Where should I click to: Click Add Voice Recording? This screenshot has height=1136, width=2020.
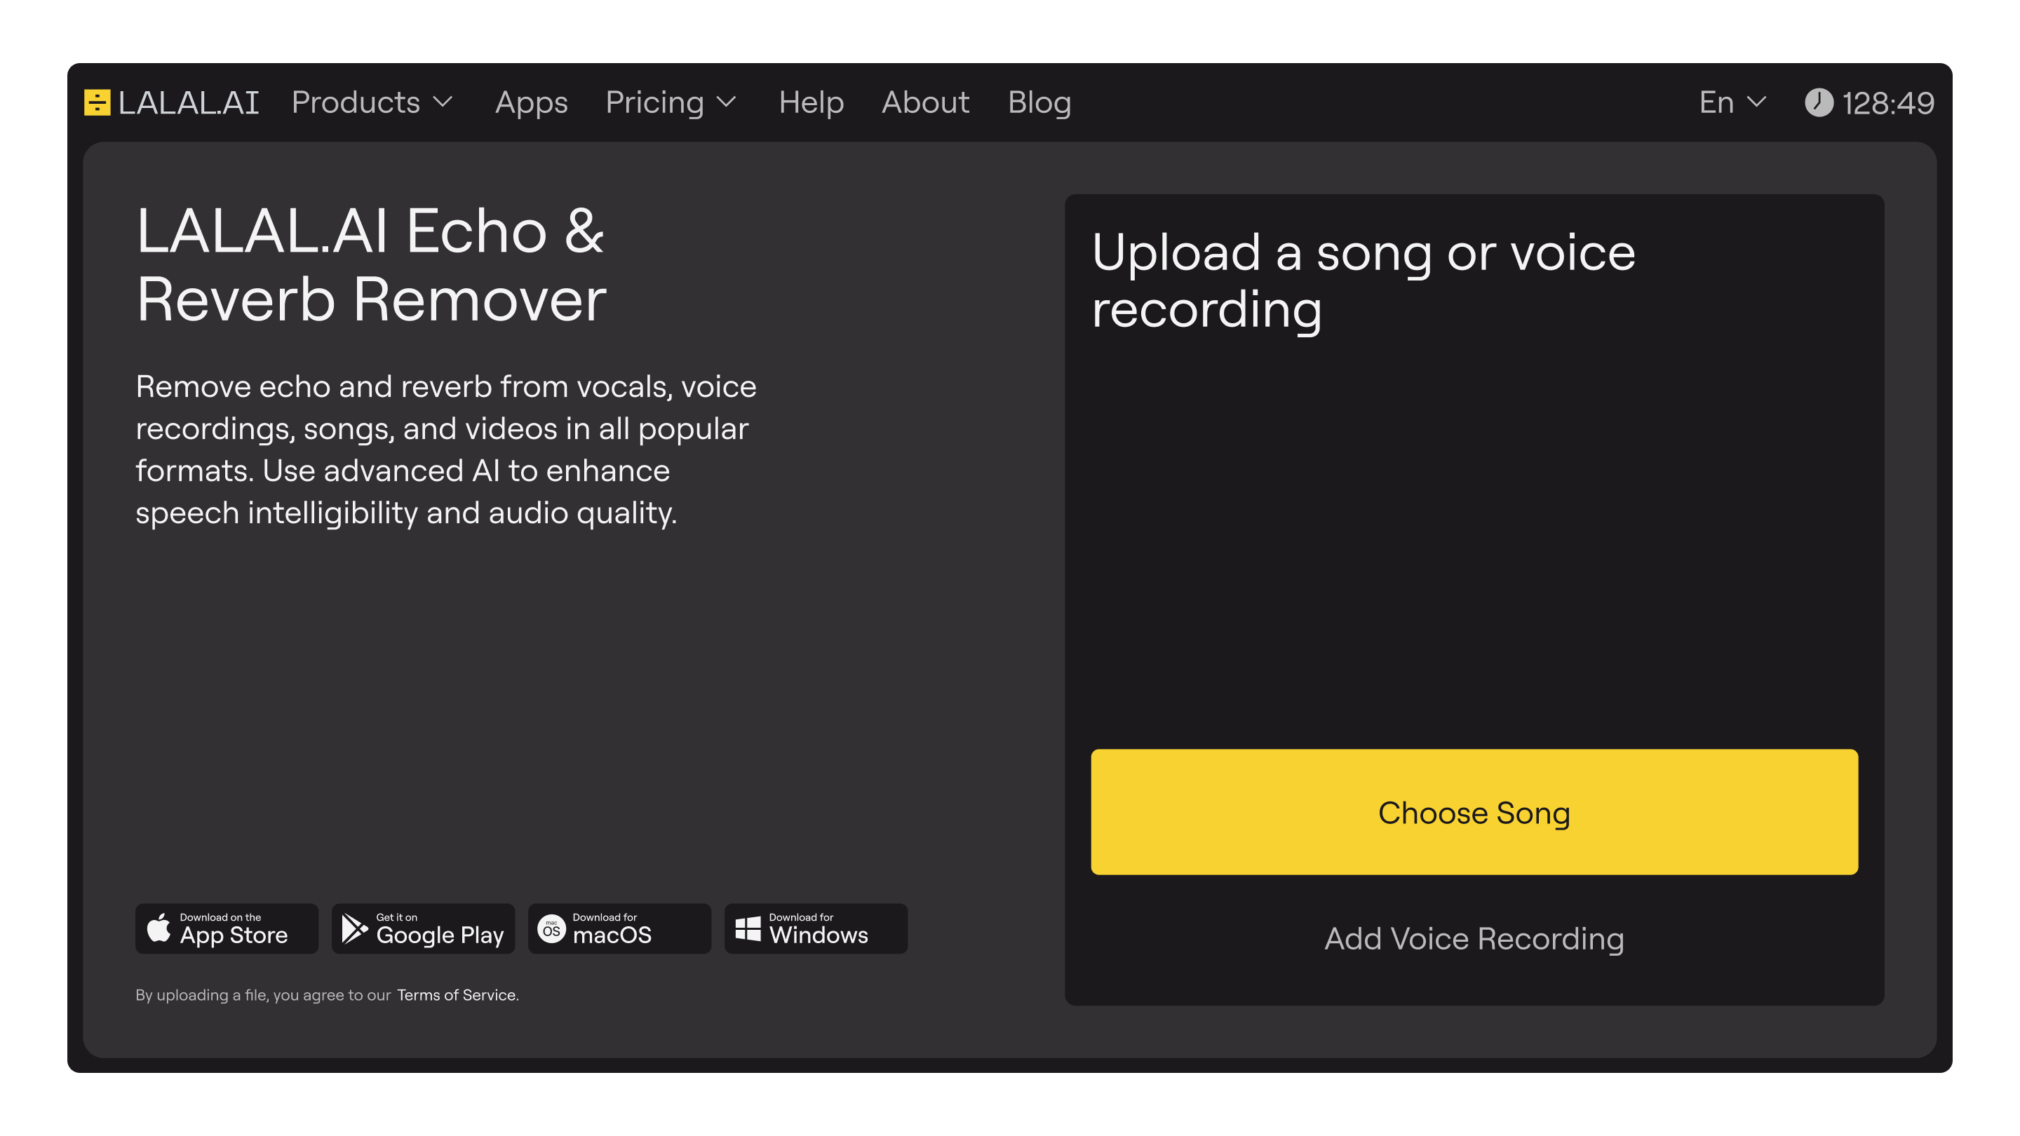tap(1474, 938)
